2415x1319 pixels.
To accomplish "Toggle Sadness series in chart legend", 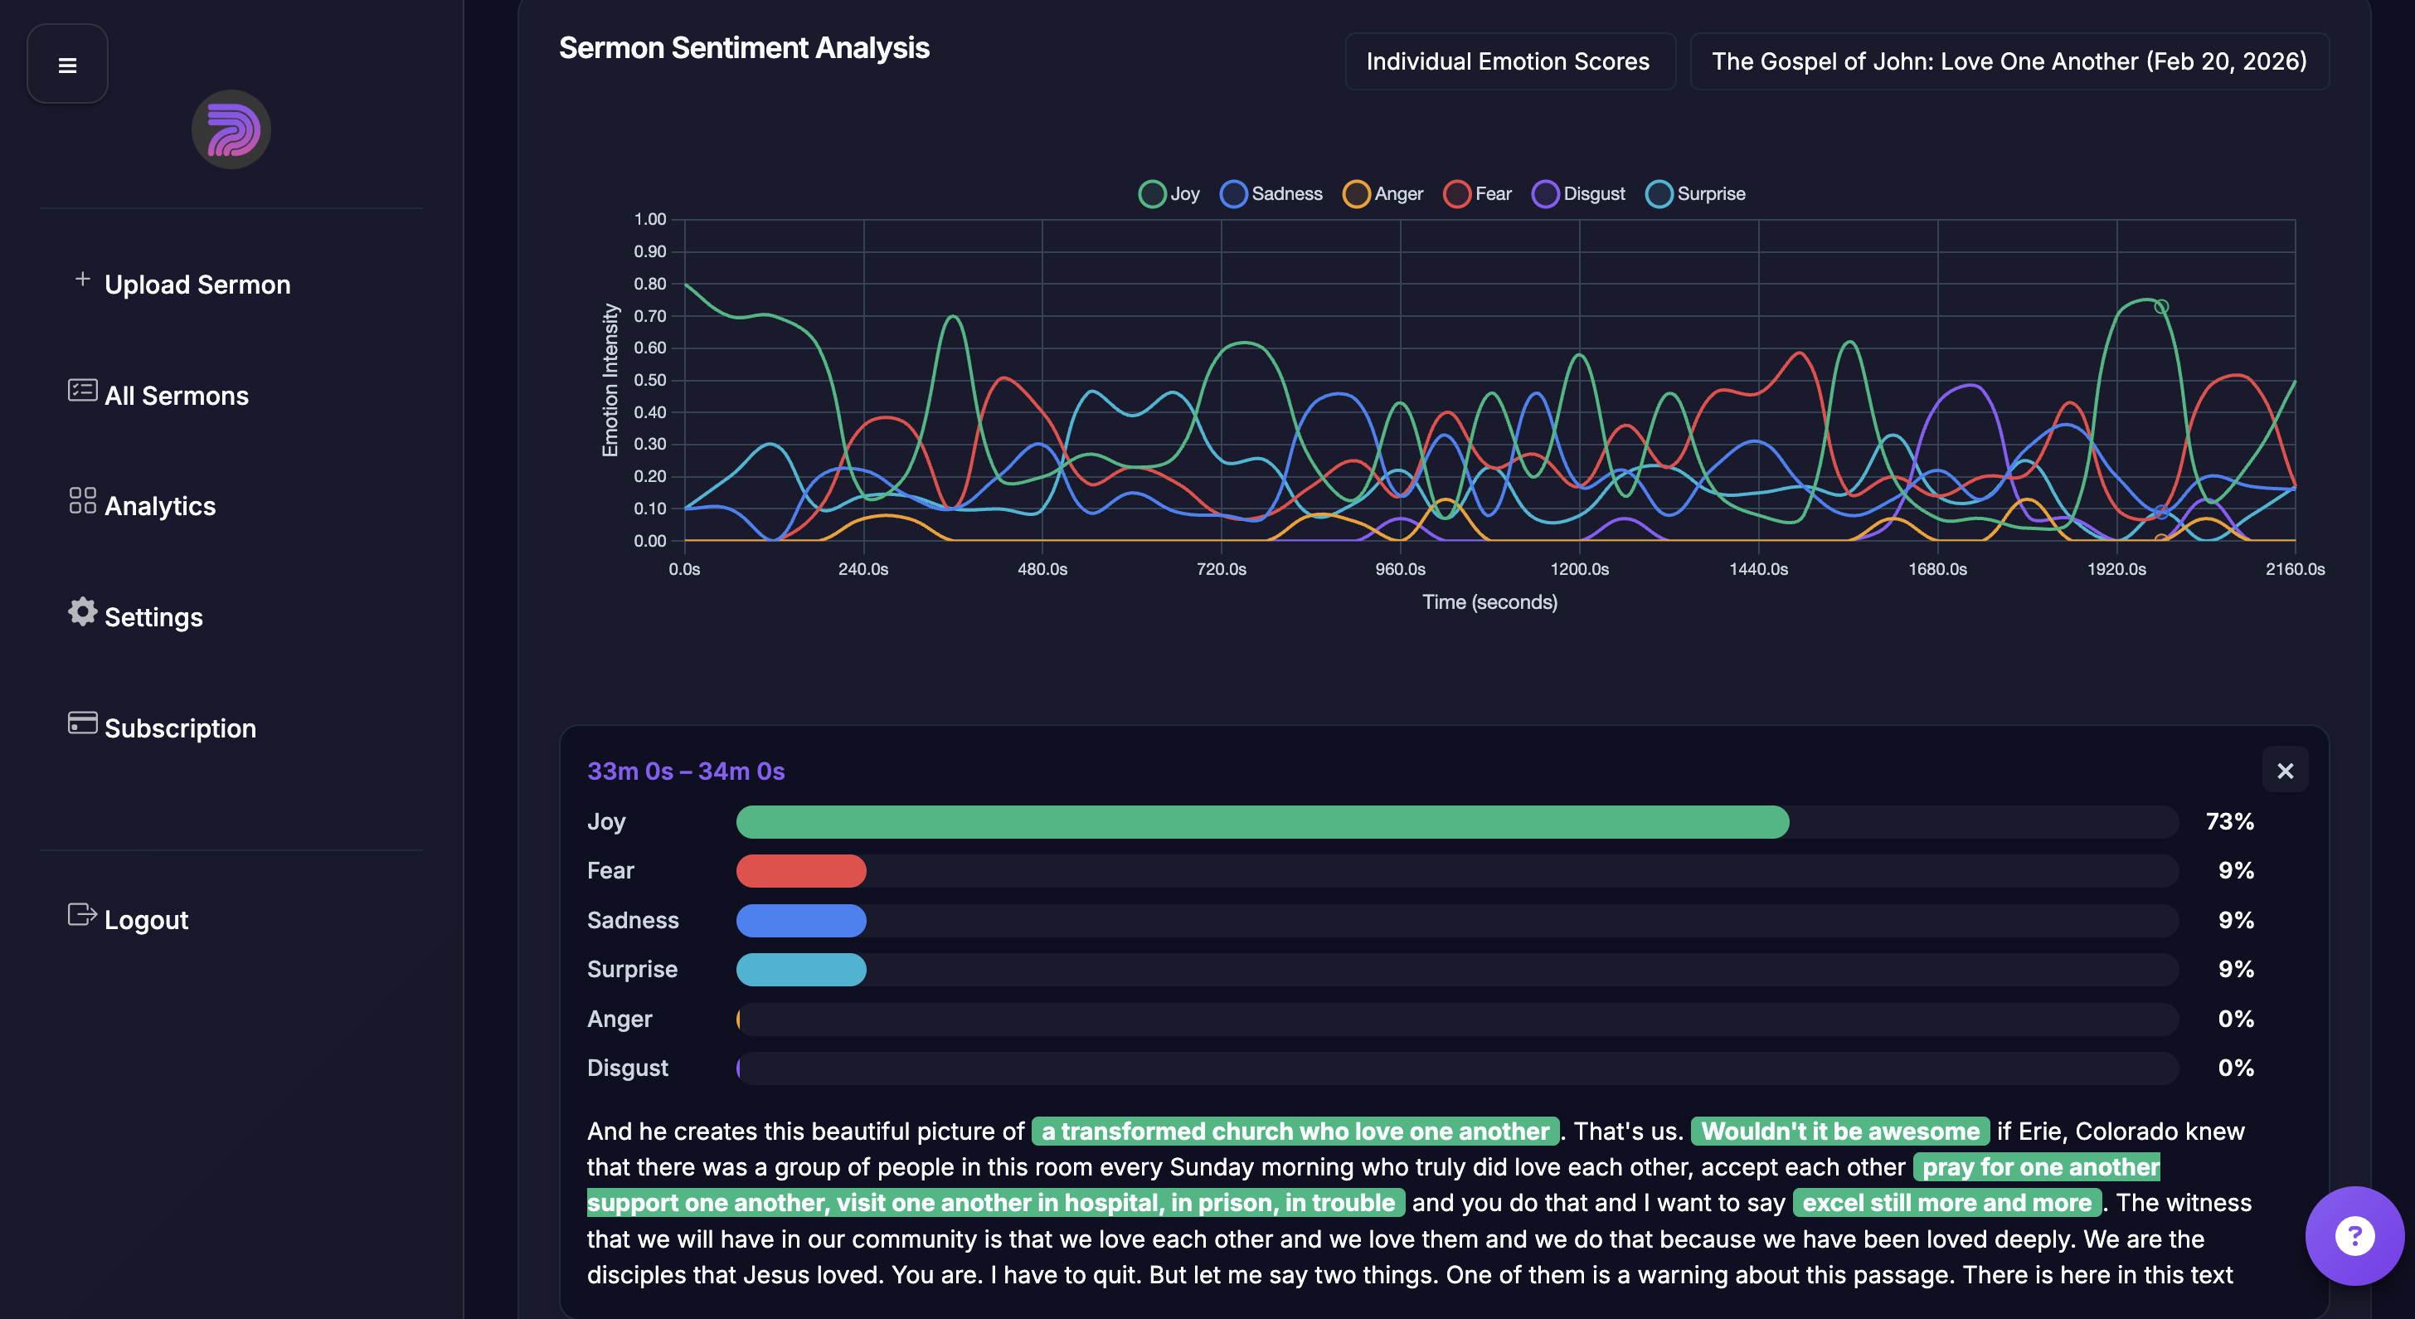I will [x=1271, y=194].
